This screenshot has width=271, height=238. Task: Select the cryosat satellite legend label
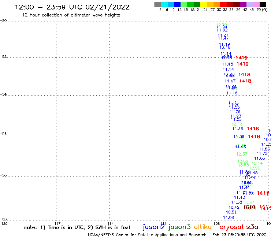pyautogui.click(x=231, y=227)
